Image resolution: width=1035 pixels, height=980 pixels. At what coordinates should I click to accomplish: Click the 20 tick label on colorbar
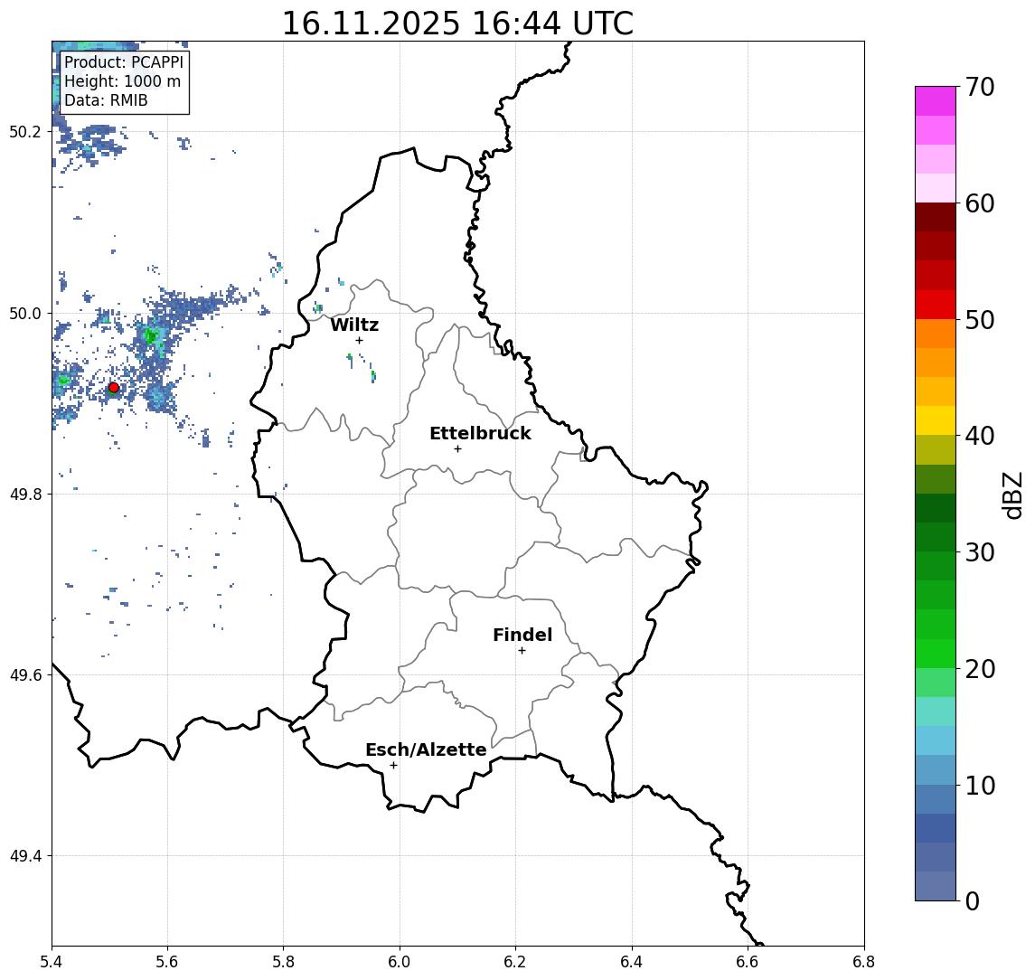coord(980,668)
